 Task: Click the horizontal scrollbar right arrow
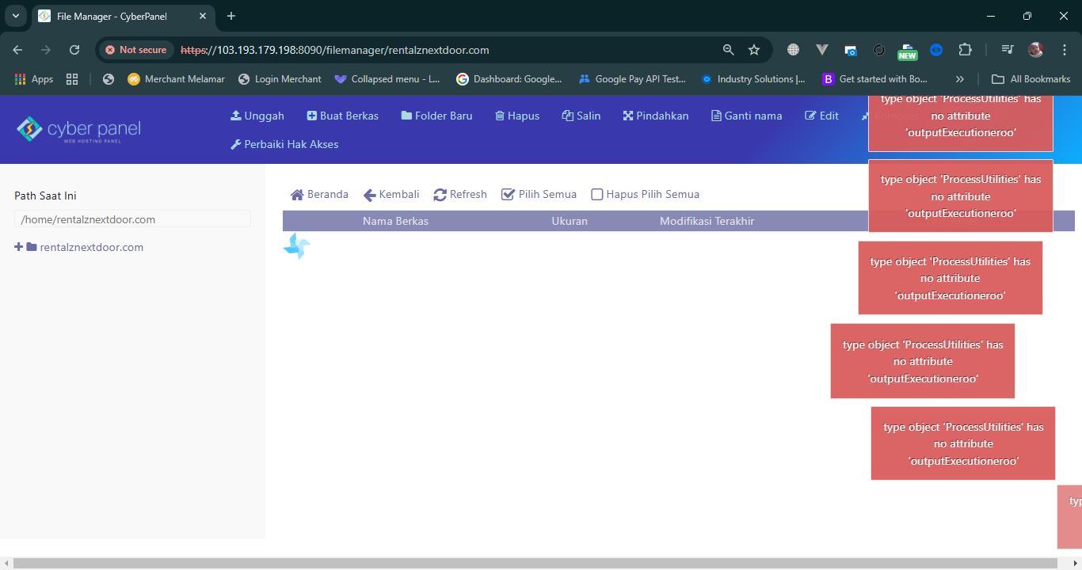point(1075,563)
